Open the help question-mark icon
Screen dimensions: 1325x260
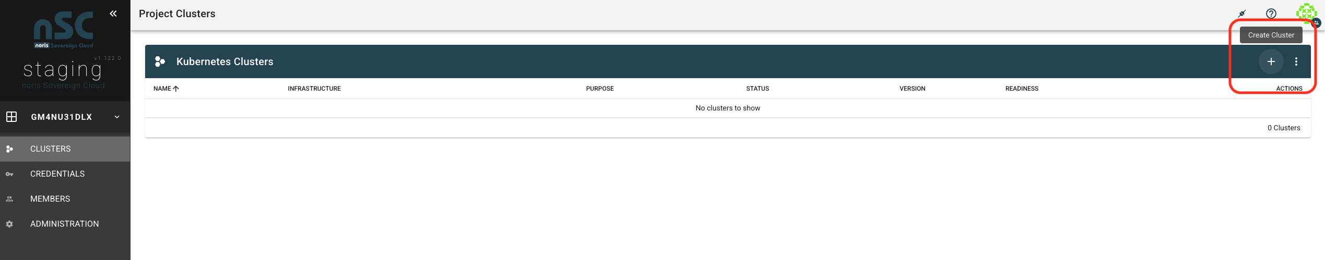[x=1271, y=14]
